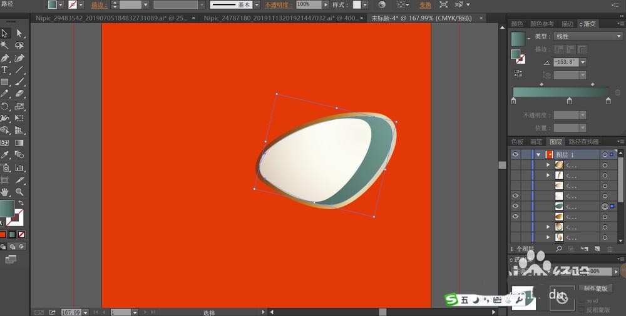Select the Pen tool
This screenshot has width=626, height=316.
(x=5, y=57)
